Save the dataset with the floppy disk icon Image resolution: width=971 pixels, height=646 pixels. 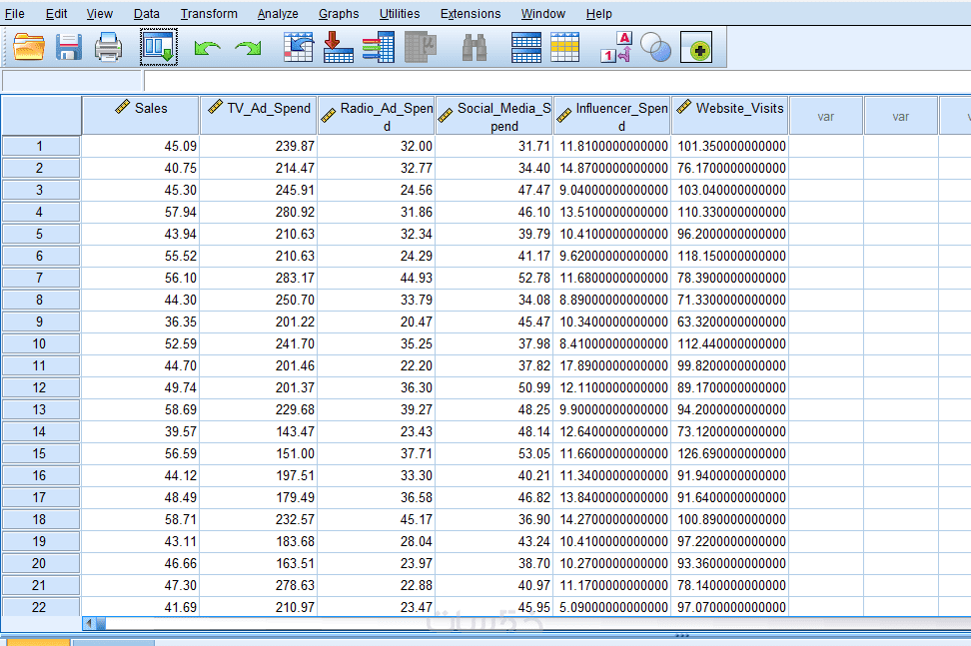point(69,47)
